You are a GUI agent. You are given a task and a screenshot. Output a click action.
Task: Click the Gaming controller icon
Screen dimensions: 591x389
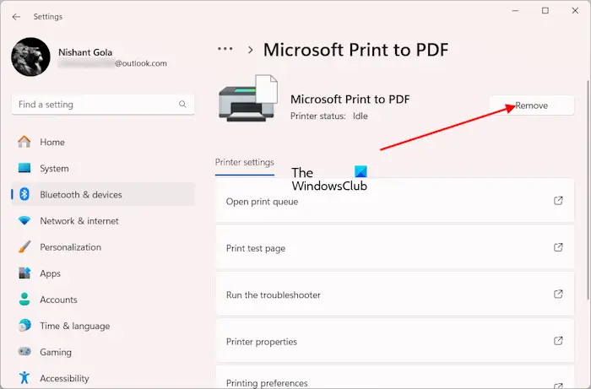24,351
